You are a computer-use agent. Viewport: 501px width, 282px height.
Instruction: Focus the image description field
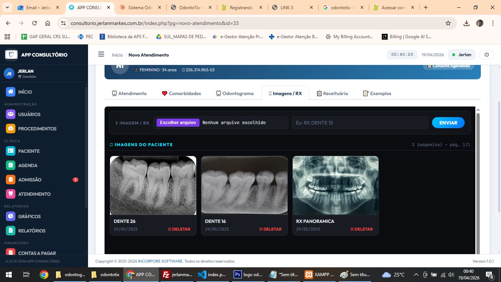tap(360, 123)
